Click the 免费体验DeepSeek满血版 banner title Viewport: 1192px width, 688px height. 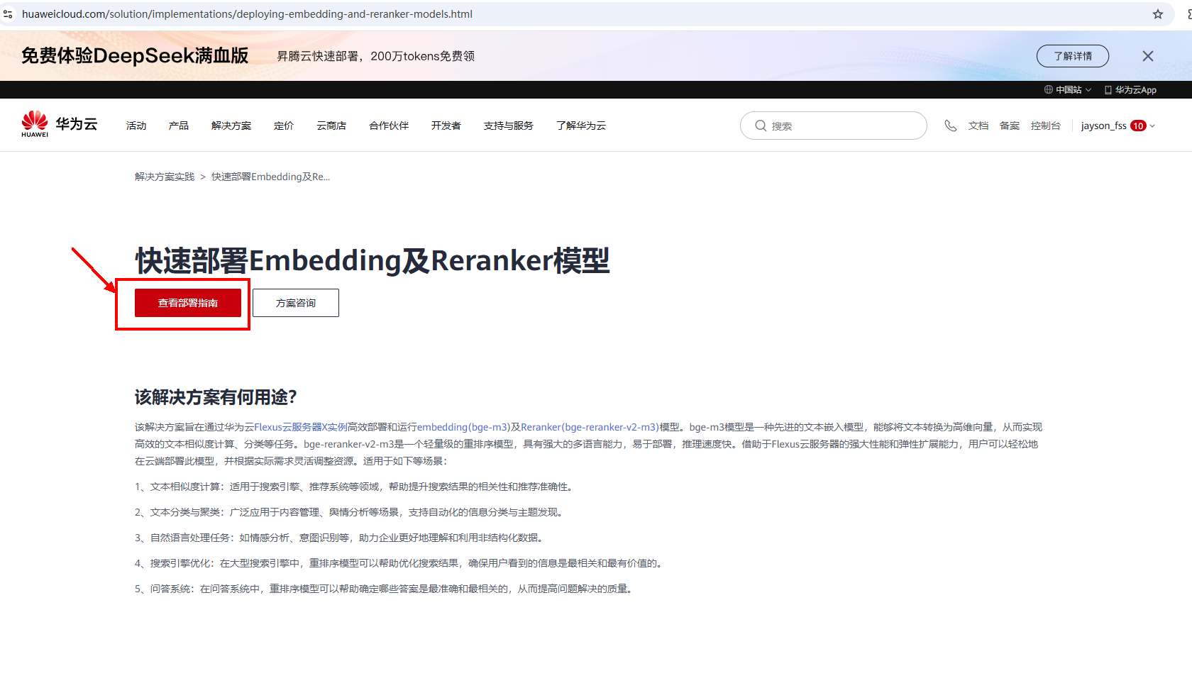(135, 55)
